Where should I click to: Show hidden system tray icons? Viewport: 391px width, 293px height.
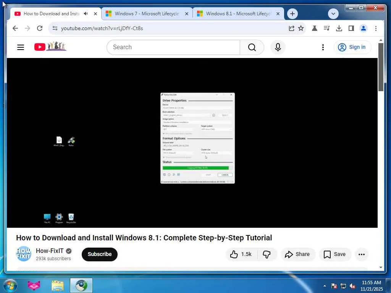click(325, 286)
